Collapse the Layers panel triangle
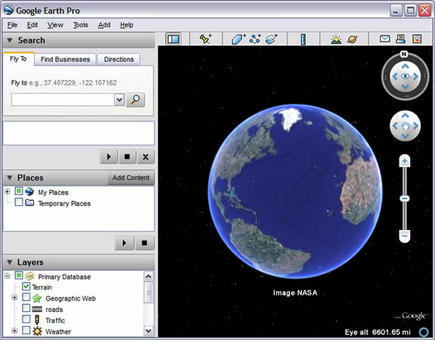The width and height of the screenshot is (435, 342). pos(9,262)
